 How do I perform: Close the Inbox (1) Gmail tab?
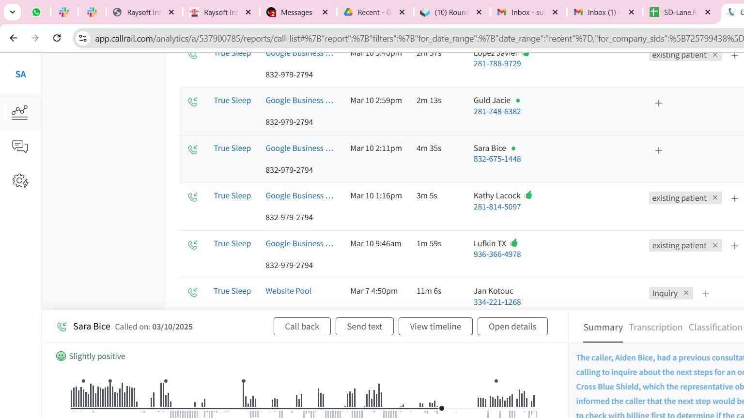[x=631, y=12]
